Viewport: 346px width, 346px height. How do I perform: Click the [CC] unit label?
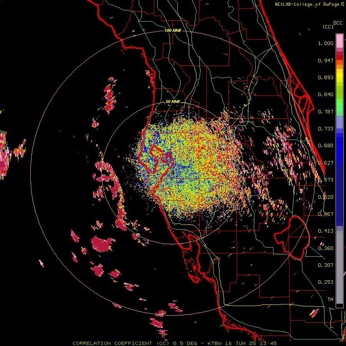pos(328,27)
